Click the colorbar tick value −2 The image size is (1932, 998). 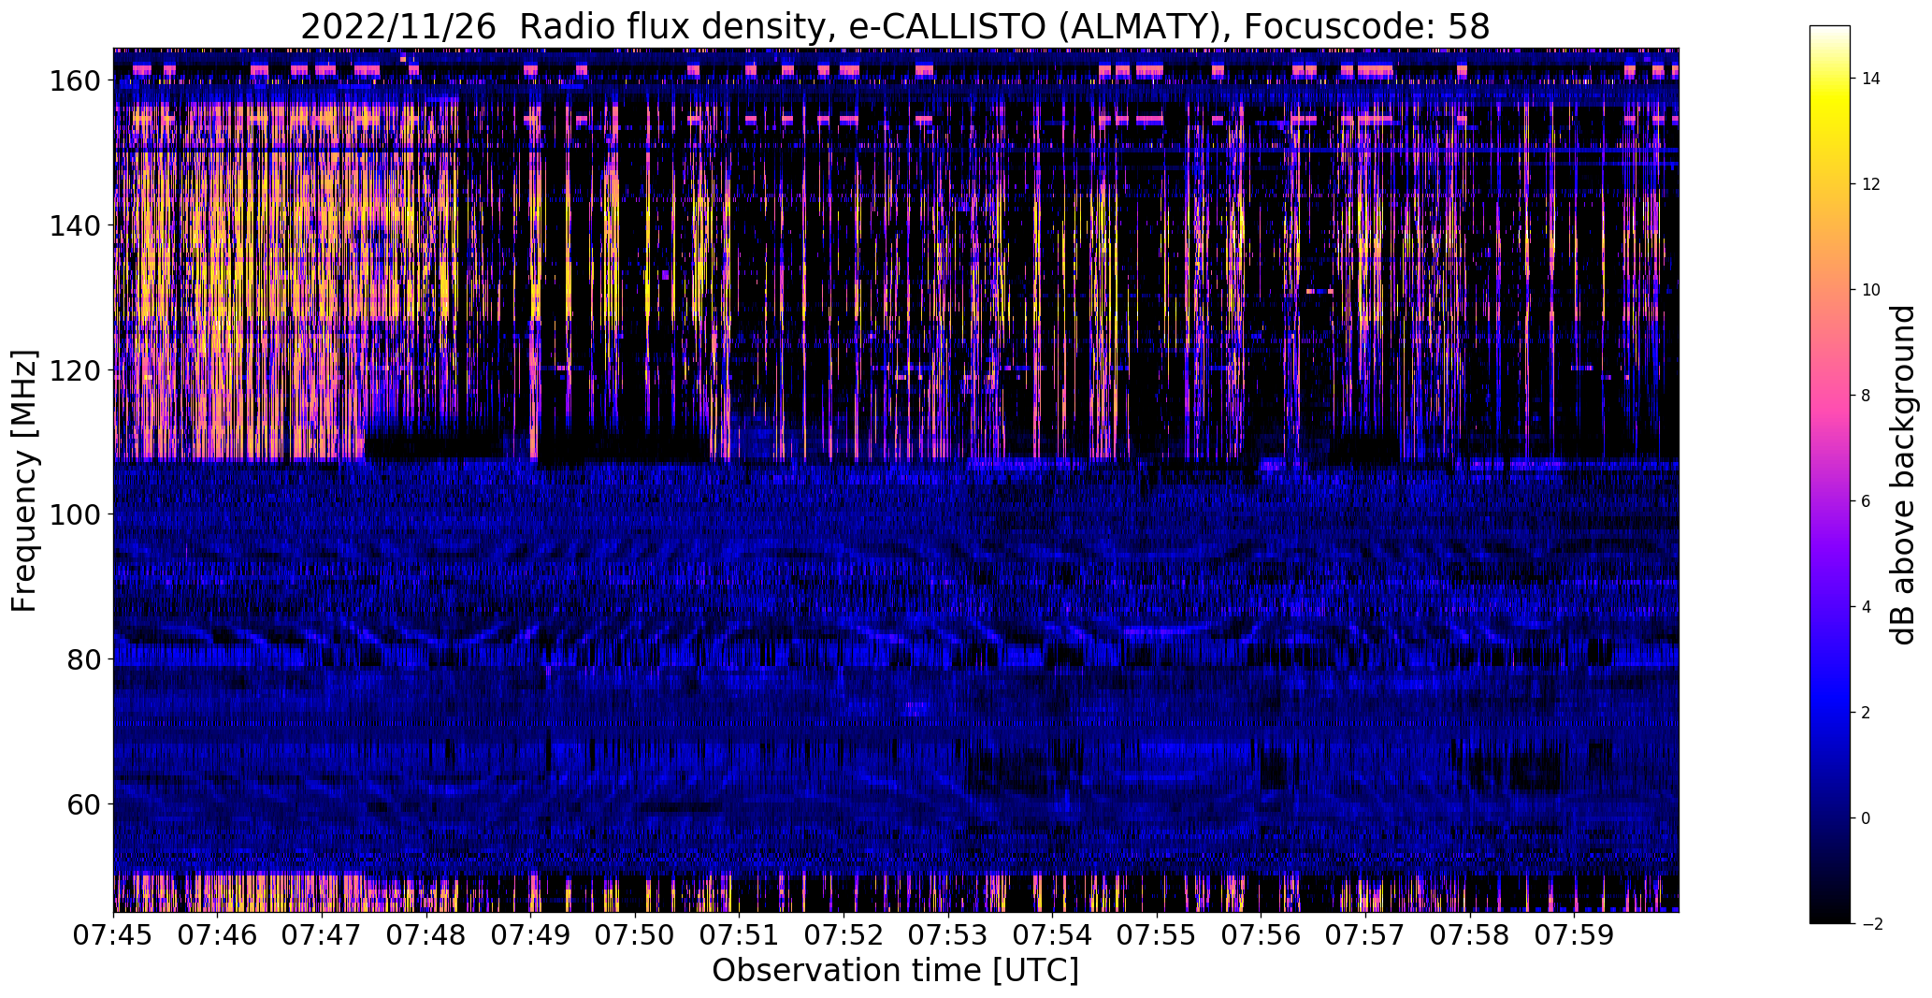point(1871,924)
